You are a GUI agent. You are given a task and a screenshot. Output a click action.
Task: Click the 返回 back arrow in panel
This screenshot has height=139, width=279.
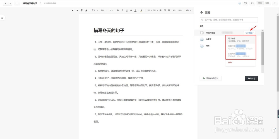pyautogui.click(x=202, y=13)
